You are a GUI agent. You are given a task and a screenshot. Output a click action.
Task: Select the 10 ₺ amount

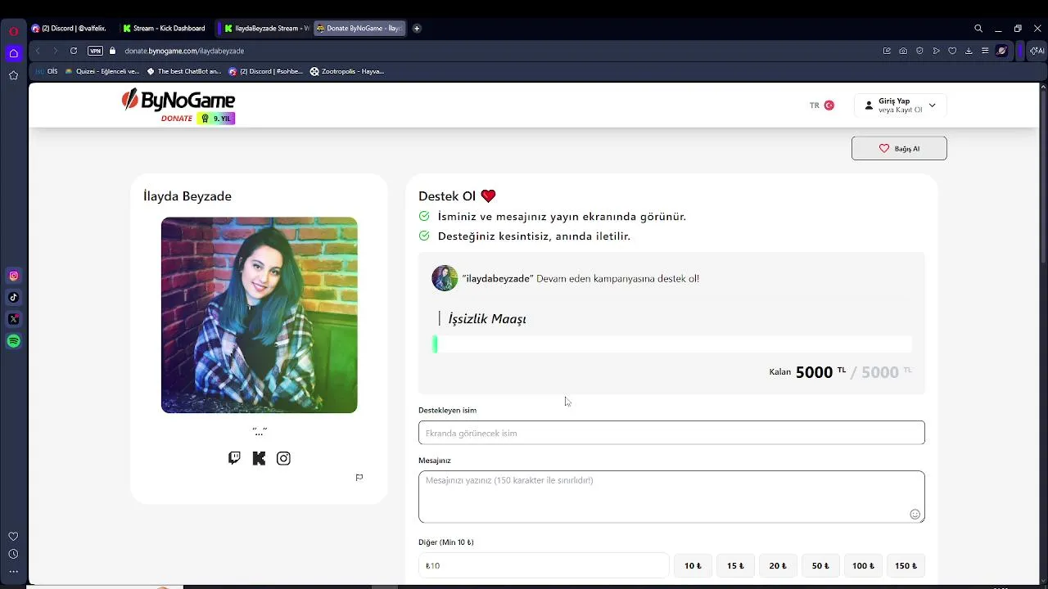click(693, 565)
